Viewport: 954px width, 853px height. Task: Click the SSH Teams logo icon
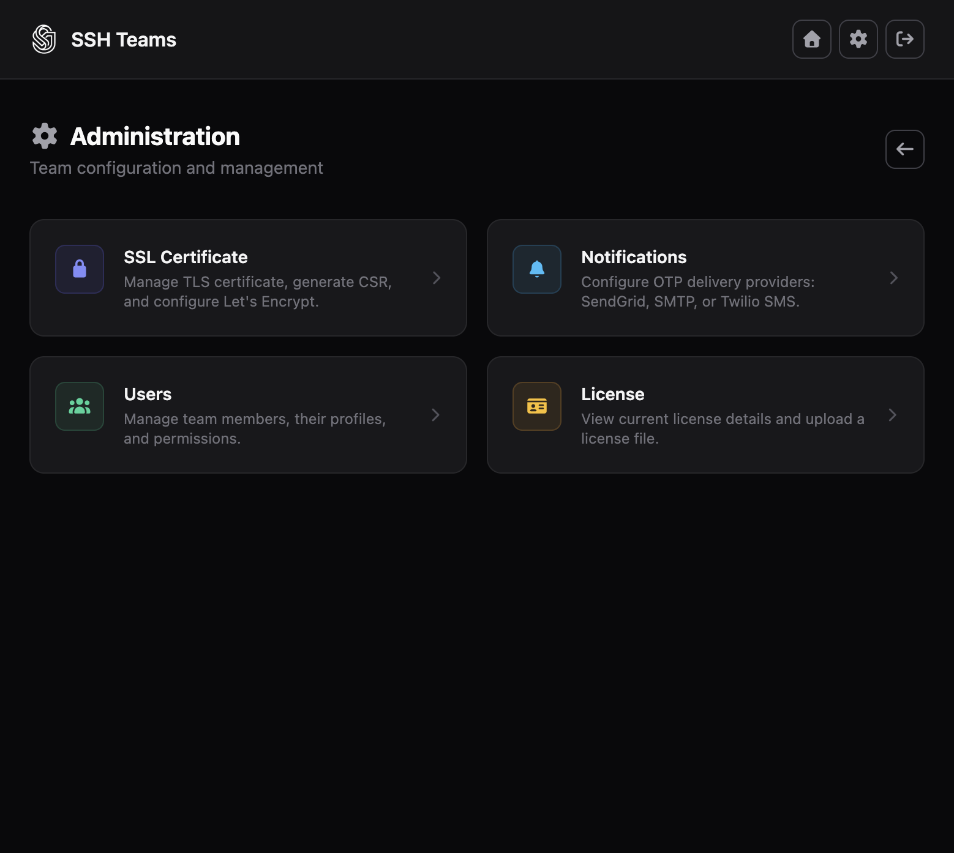pos(44,39)
